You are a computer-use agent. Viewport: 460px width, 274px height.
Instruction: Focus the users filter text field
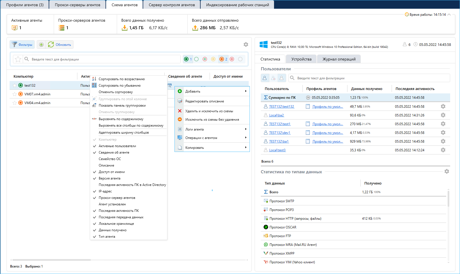(x=369, y=78)
